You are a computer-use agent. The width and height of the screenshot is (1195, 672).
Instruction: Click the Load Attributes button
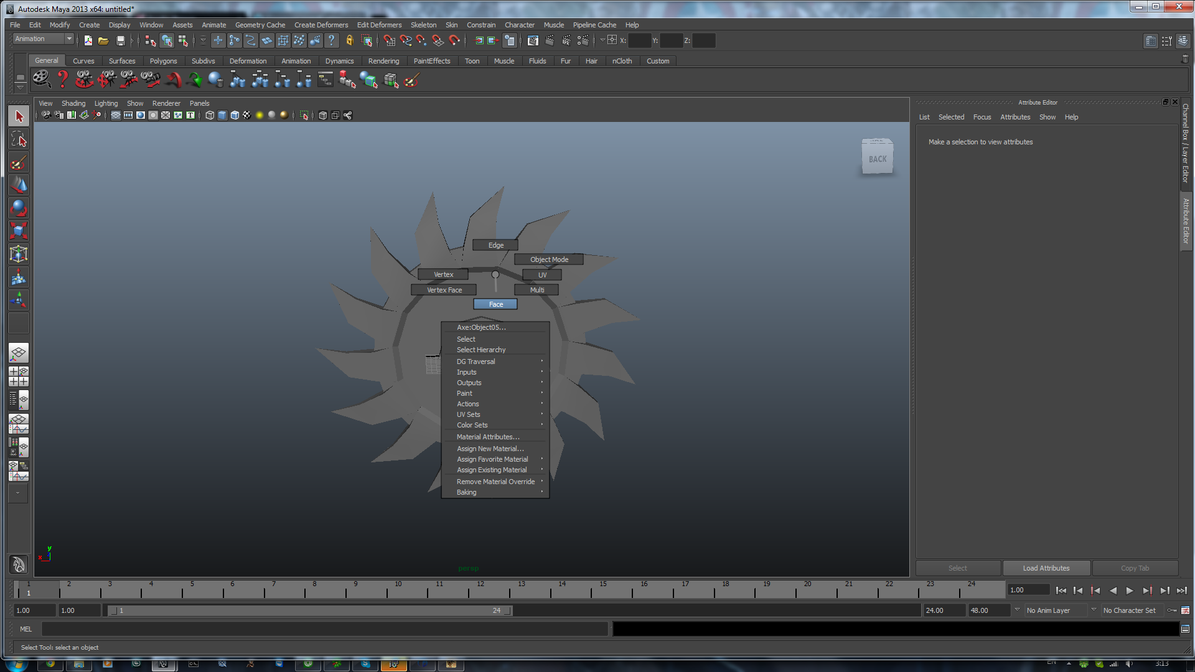1046,568
